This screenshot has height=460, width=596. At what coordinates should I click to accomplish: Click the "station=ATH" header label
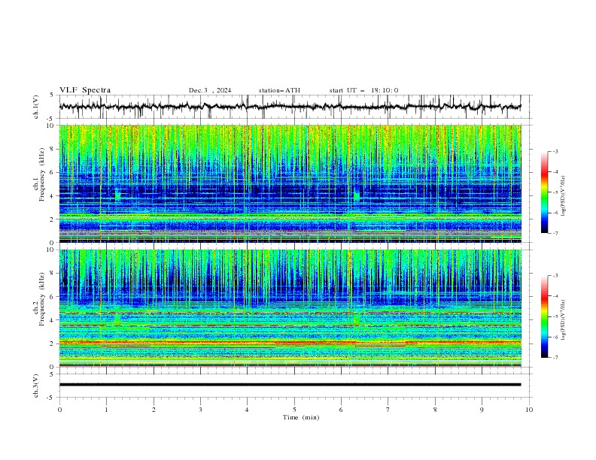coord(279,90)
